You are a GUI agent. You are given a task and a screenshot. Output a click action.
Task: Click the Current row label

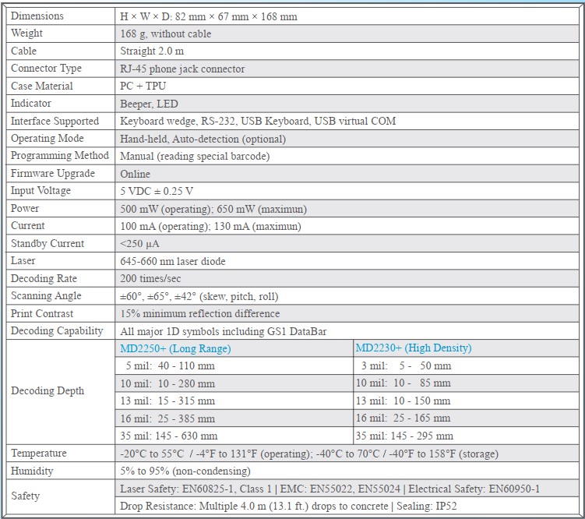point(27,225)
